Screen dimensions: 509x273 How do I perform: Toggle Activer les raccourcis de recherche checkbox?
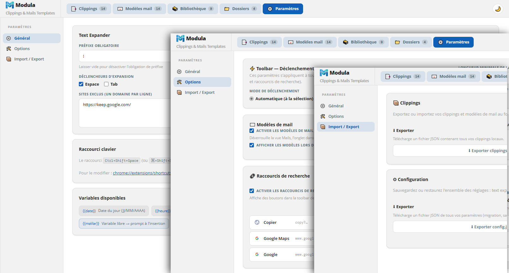(x=252, y=191)
